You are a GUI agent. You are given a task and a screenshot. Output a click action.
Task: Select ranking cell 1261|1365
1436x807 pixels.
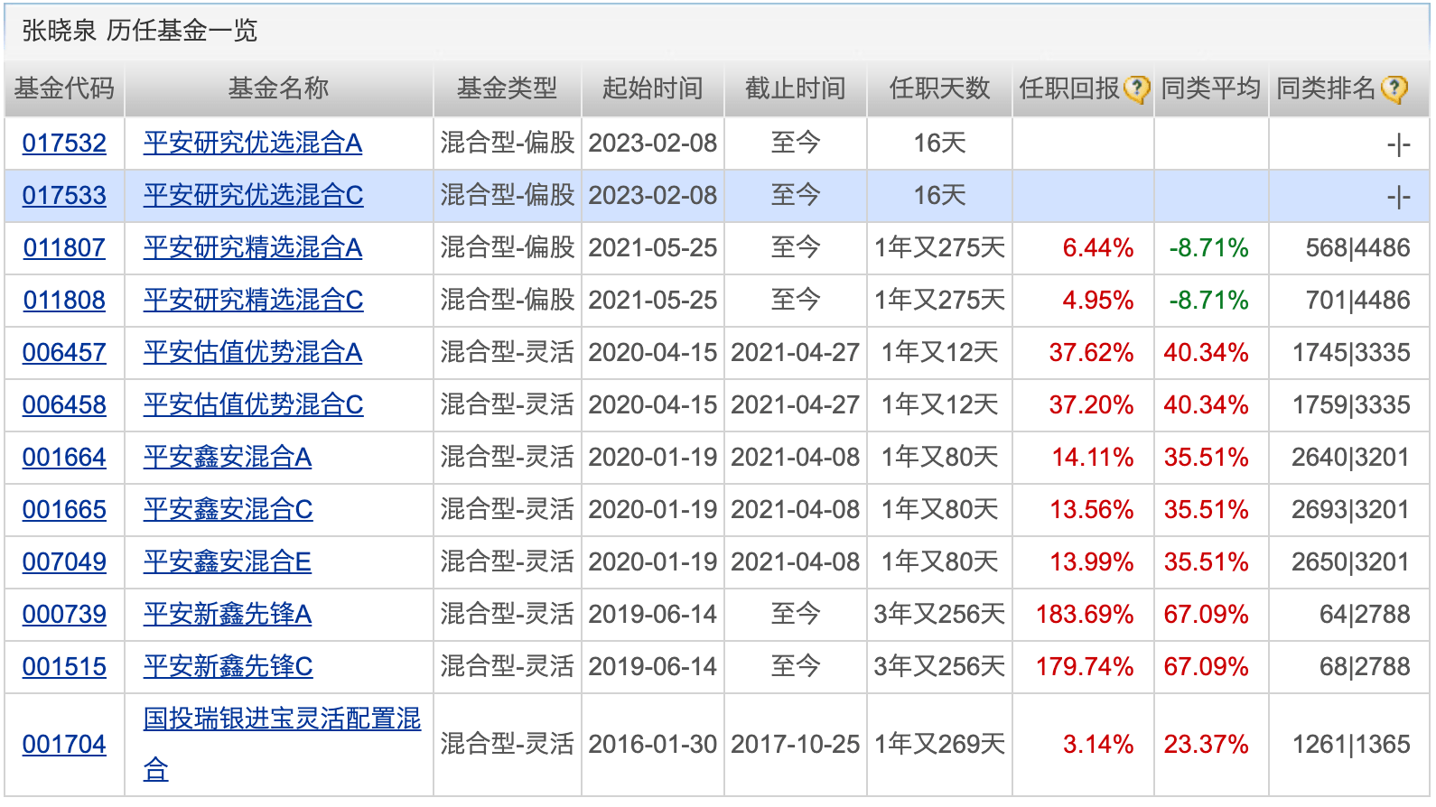[1351, 744]
